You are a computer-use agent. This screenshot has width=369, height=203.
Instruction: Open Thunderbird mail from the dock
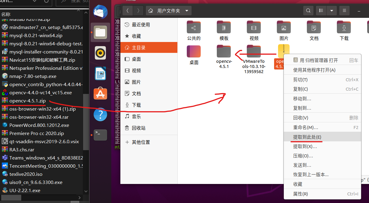click(x=100, y=12)
